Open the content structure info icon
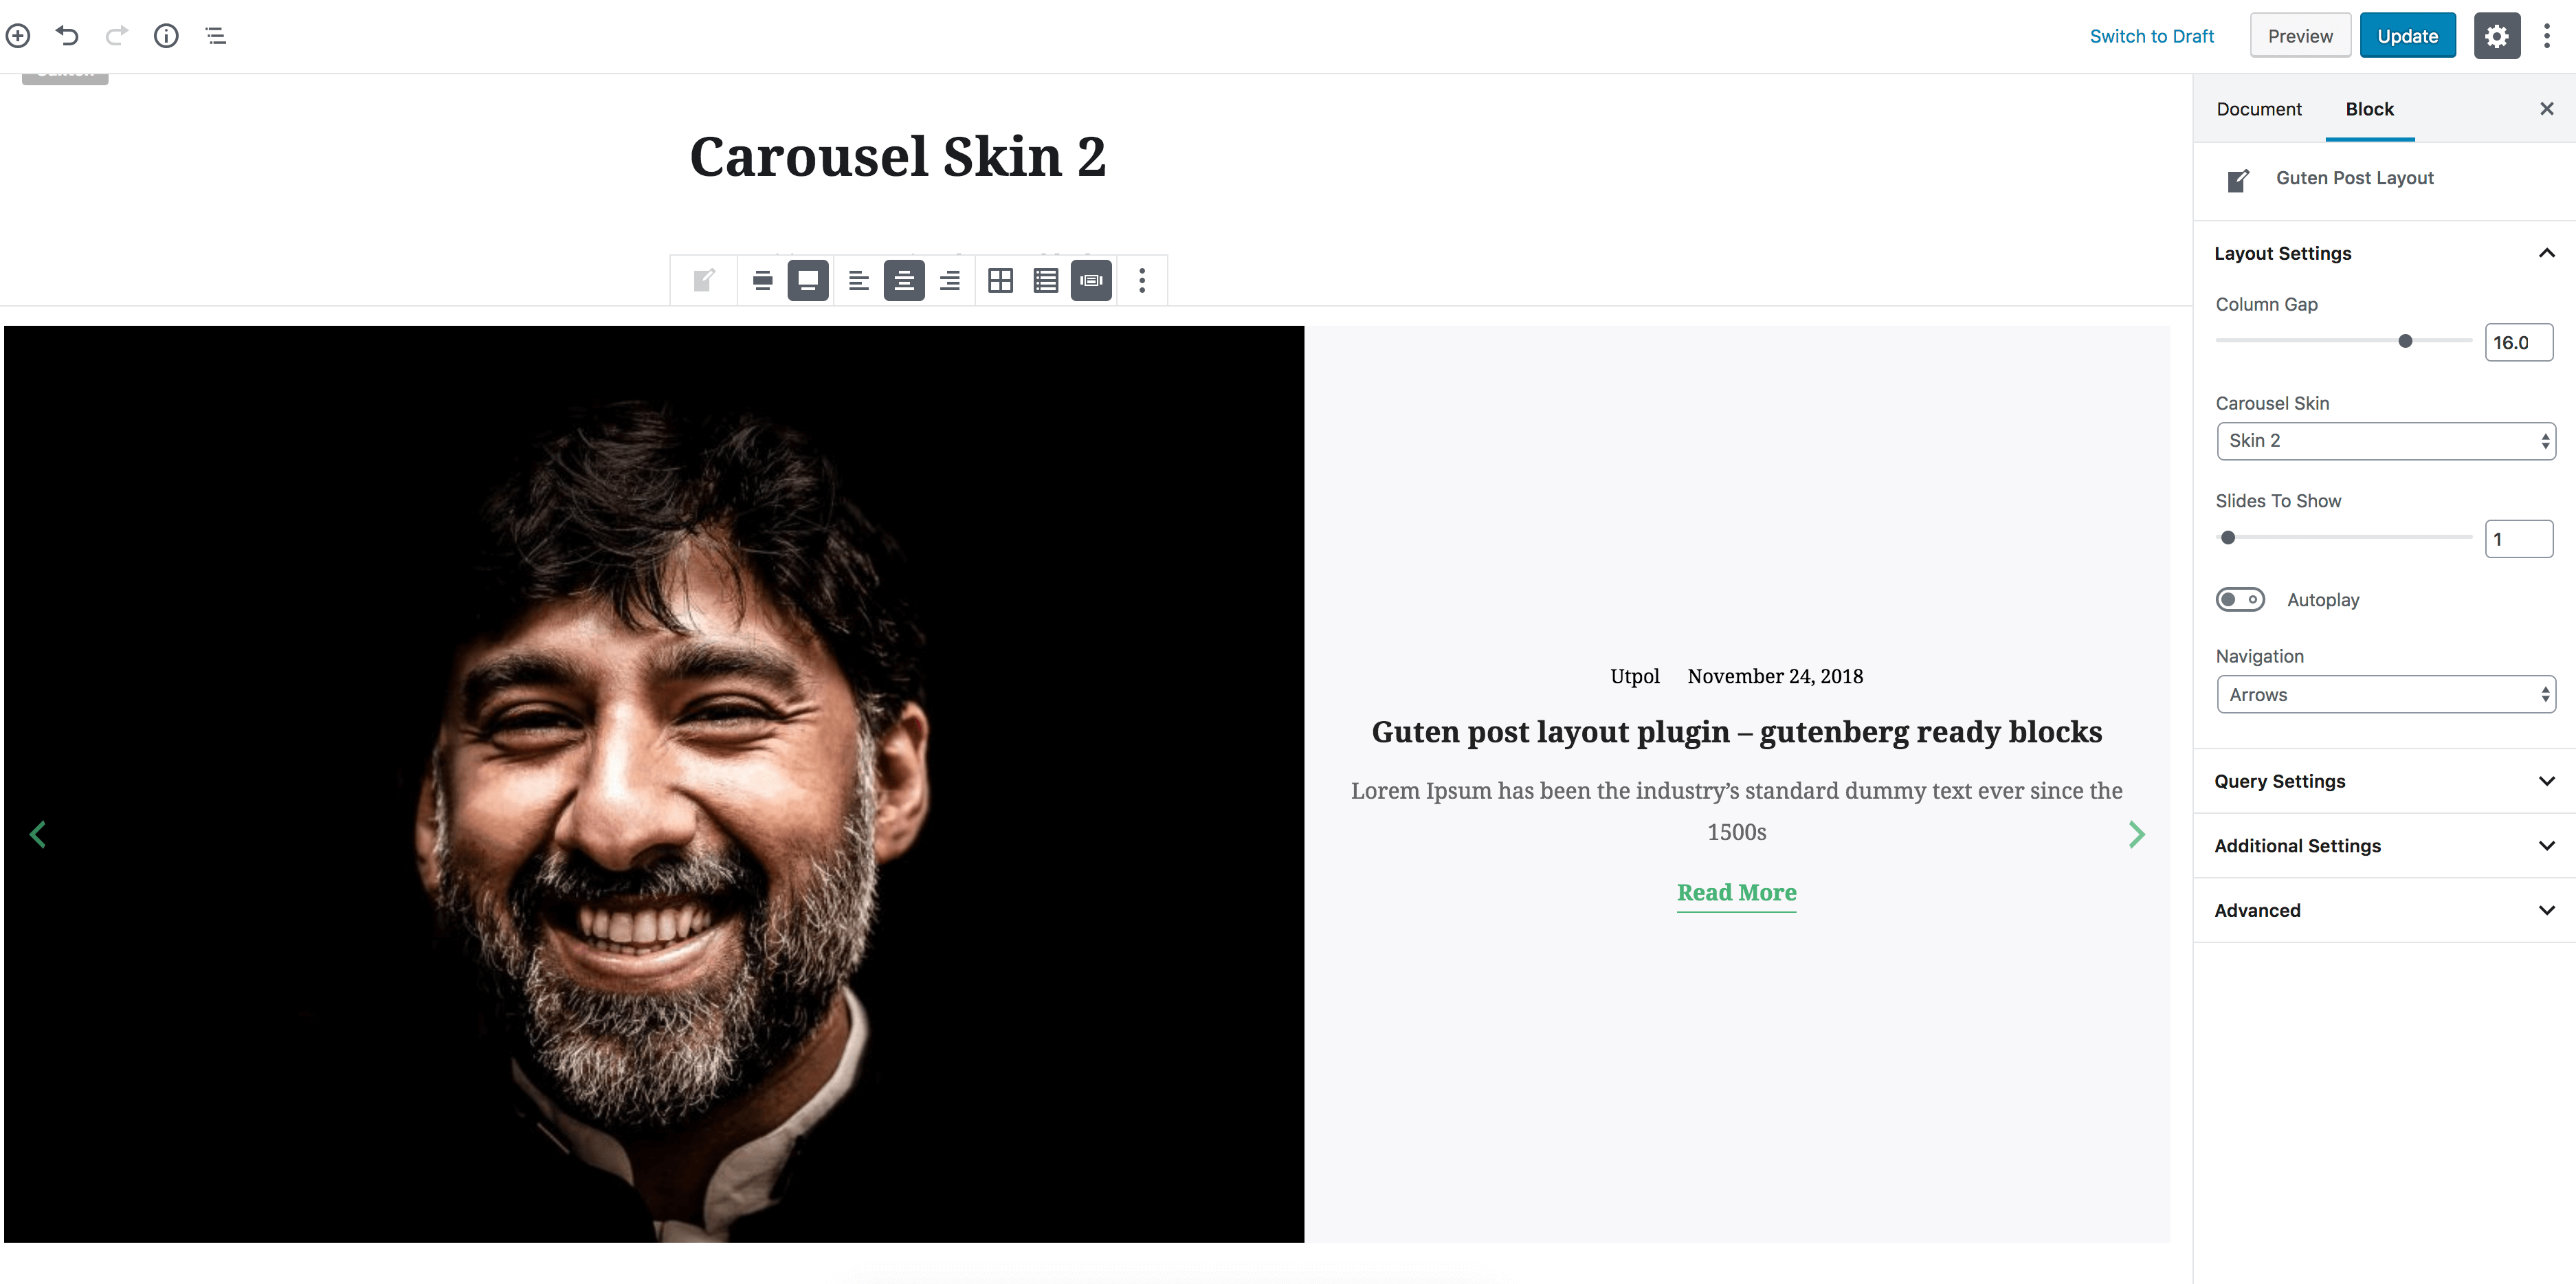This screenshot has width=2576, height=1284. pyautogui.click(x=166, y=36)
